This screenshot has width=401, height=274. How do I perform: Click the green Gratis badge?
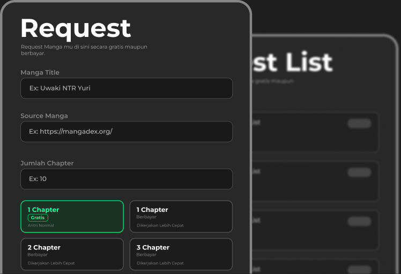click(x=38, y=218)
